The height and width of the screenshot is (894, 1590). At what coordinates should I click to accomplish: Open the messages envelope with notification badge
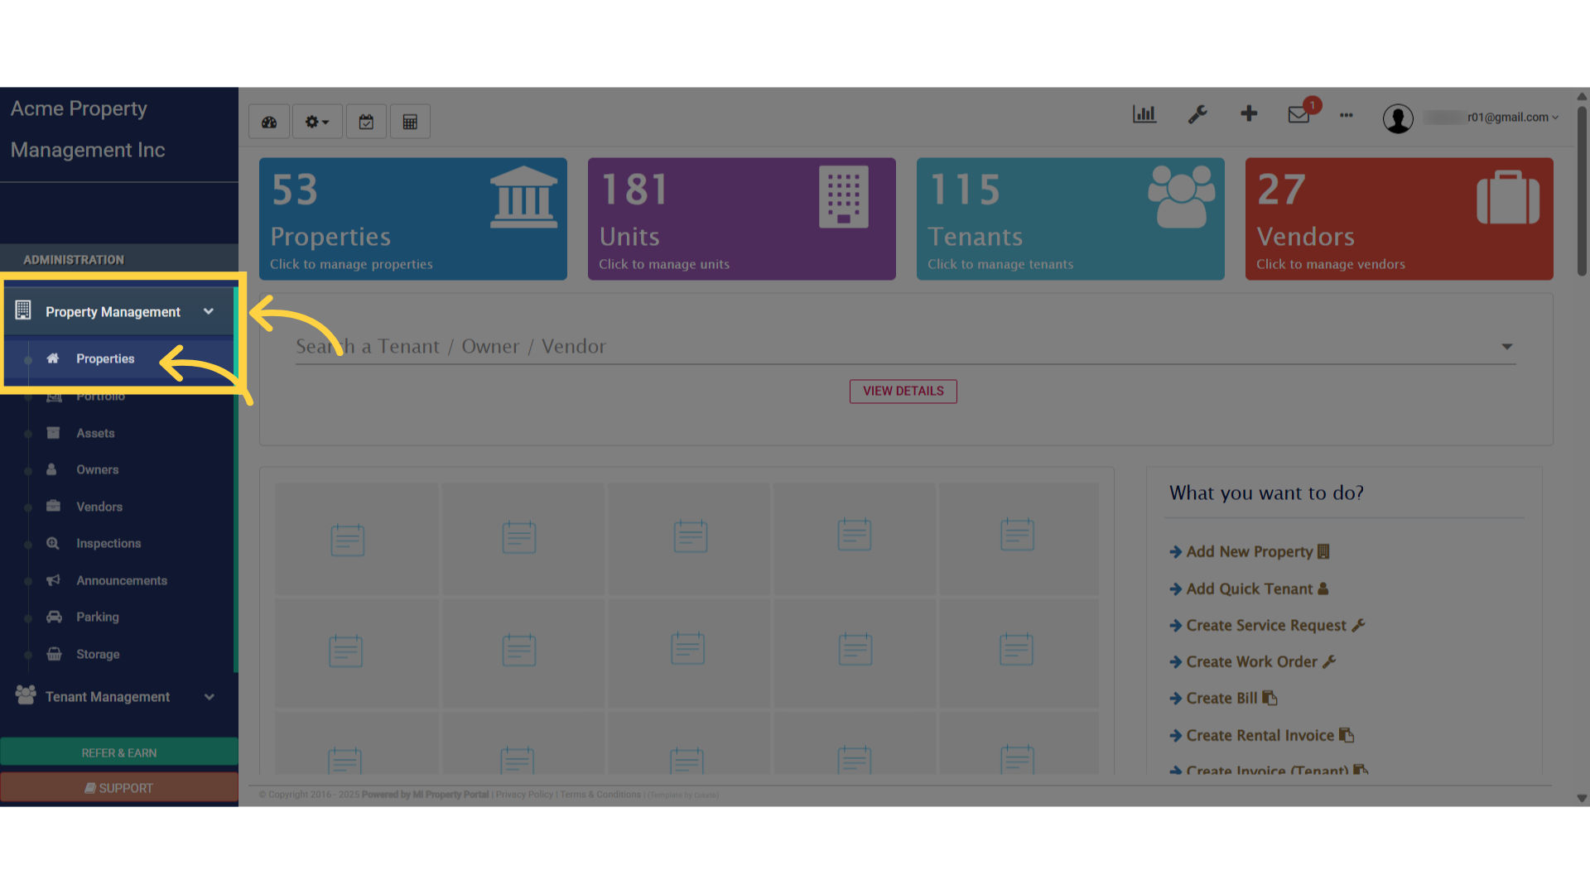click(x=1298, y=116)
